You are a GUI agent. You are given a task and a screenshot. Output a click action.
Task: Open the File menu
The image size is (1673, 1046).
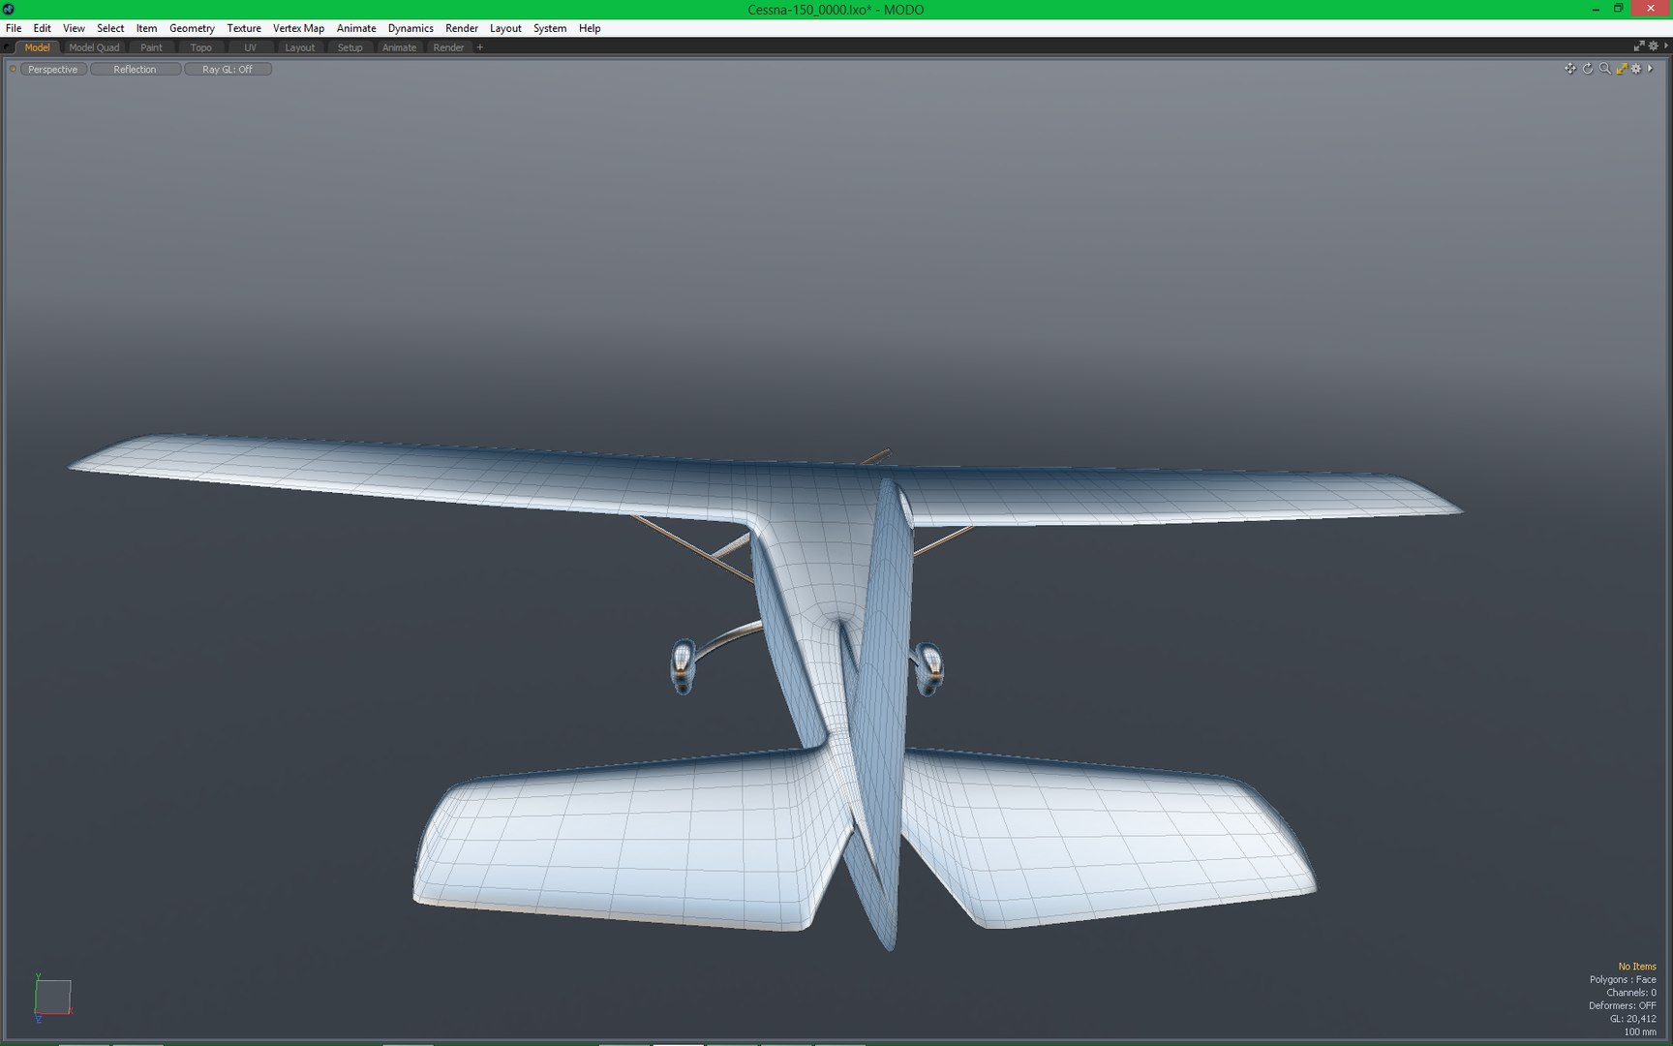pos(14,28)
